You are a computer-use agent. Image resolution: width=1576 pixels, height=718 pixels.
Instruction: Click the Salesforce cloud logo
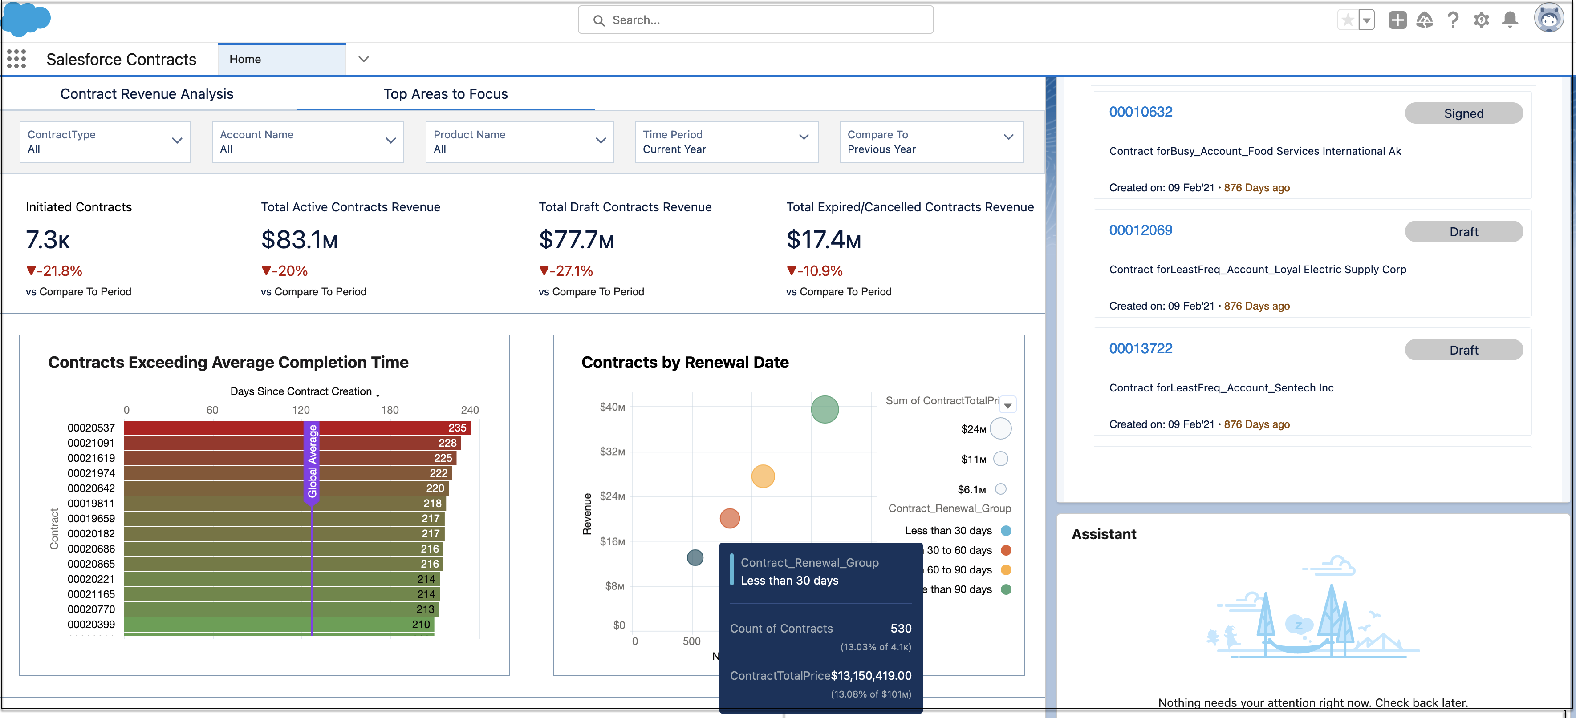click(x=26, y=20)
